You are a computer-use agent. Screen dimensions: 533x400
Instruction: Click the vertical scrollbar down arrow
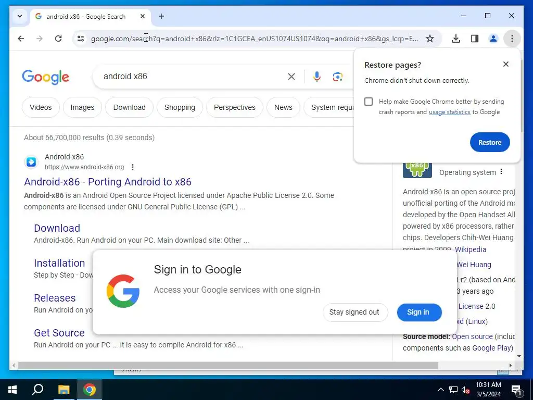(x=519, y=356)
